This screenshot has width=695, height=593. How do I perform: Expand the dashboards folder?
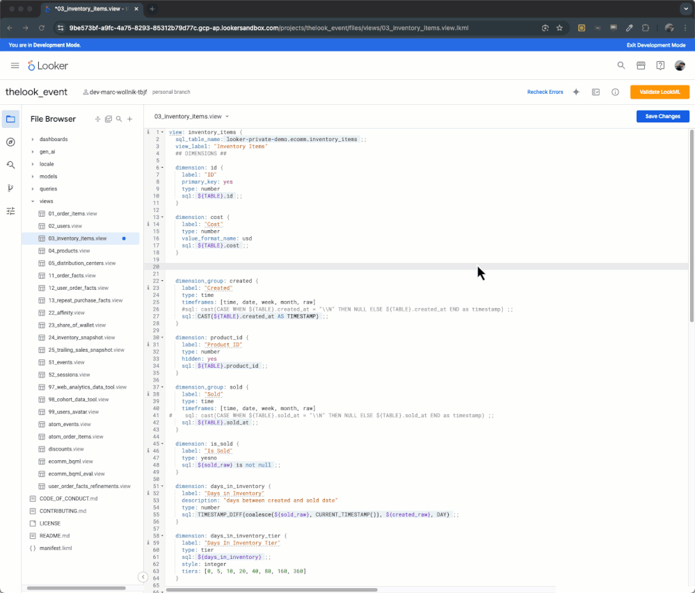point(33,139)
